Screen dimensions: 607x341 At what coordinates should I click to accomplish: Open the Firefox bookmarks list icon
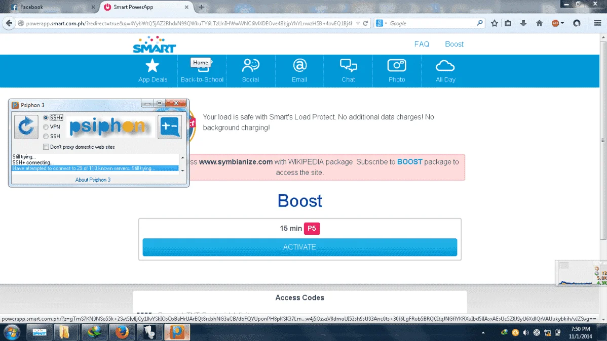click(x=508, y=23)
